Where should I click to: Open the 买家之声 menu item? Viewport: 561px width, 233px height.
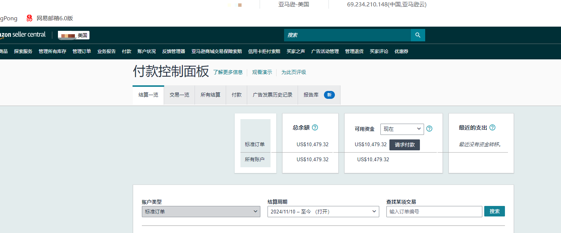pyautogui.click(x=296, y=51)
